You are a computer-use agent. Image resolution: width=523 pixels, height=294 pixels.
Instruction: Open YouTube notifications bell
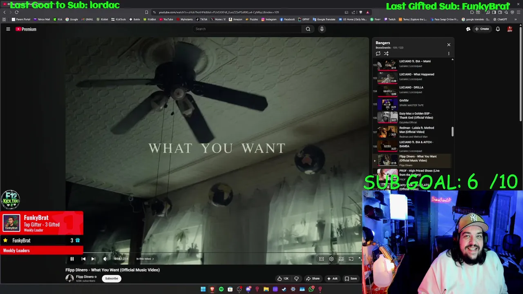498,29
